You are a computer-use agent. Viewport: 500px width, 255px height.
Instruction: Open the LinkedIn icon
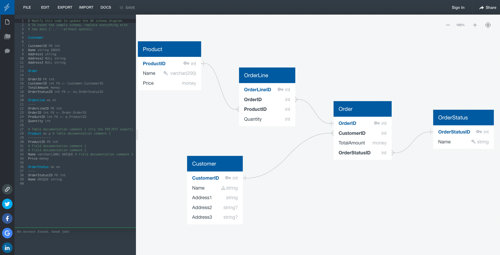pos(7,247)
